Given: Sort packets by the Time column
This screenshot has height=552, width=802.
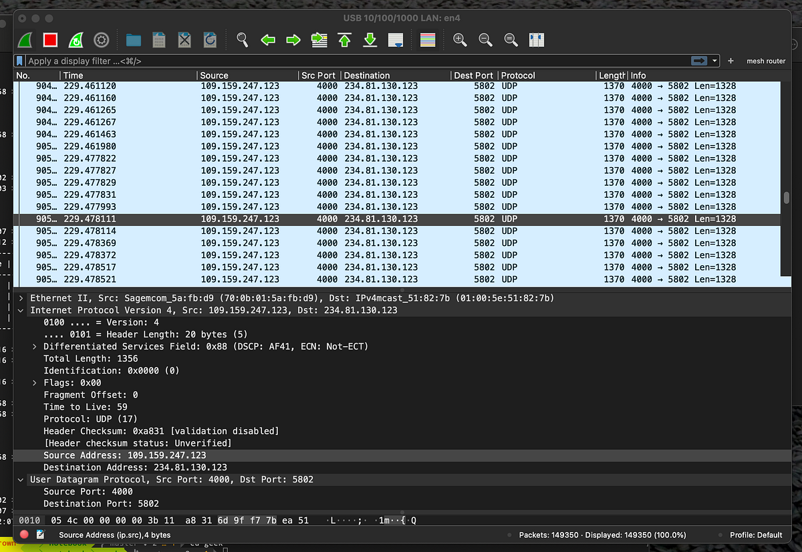Looking at the screenshot, I should [x=129, y=76].
